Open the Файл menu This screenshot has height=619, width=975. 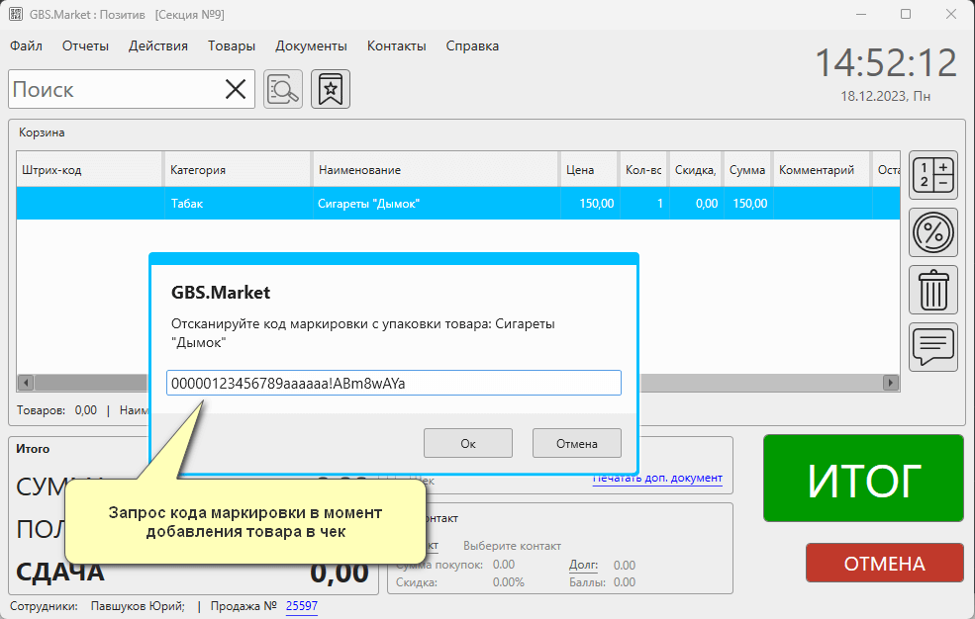[26, 45]
